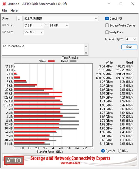
Task: Click the description scroll up arrow
Action: click(86, 46)
